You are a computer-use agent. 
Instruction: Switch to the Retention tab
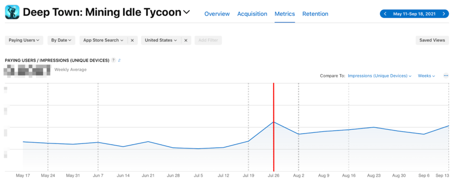(315, 14)
